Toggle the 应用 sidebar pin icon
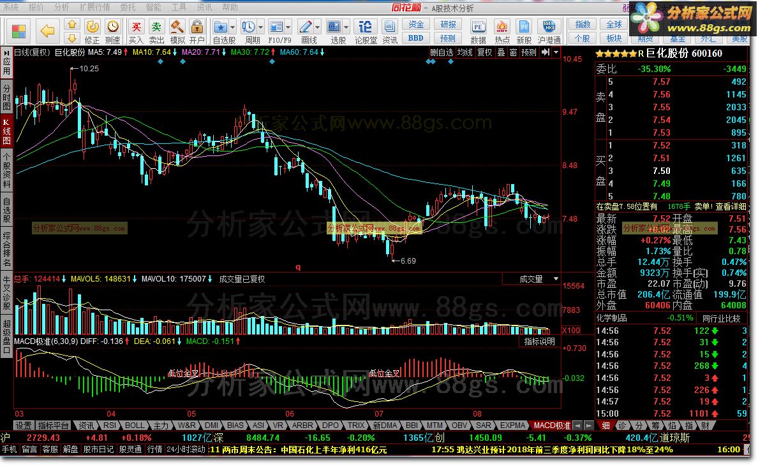758x465 pixels. coord(7,62)
